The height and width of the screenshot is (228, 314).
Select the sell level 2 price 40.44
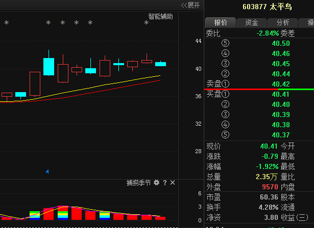pyautogui.click(x=281, y=74)
